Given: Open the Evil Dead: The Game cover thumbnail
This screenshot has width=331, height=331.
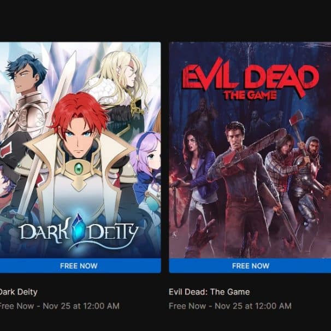Looking at the screenshot, I should coord(250,150).
